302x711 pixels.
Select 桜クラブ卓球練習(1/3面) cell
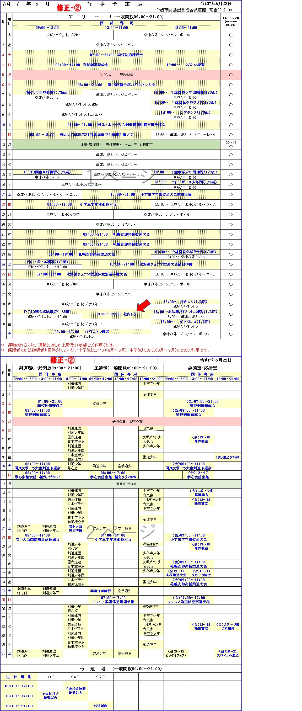coord(47,92)
